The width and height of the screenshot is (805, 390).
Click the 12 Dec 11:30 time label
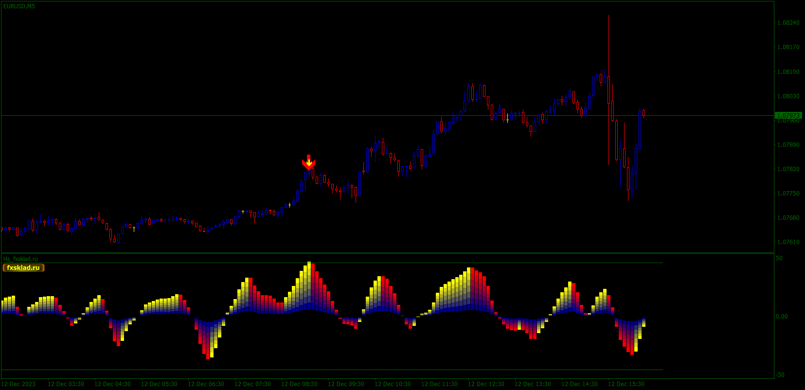[x=439, y=384]
